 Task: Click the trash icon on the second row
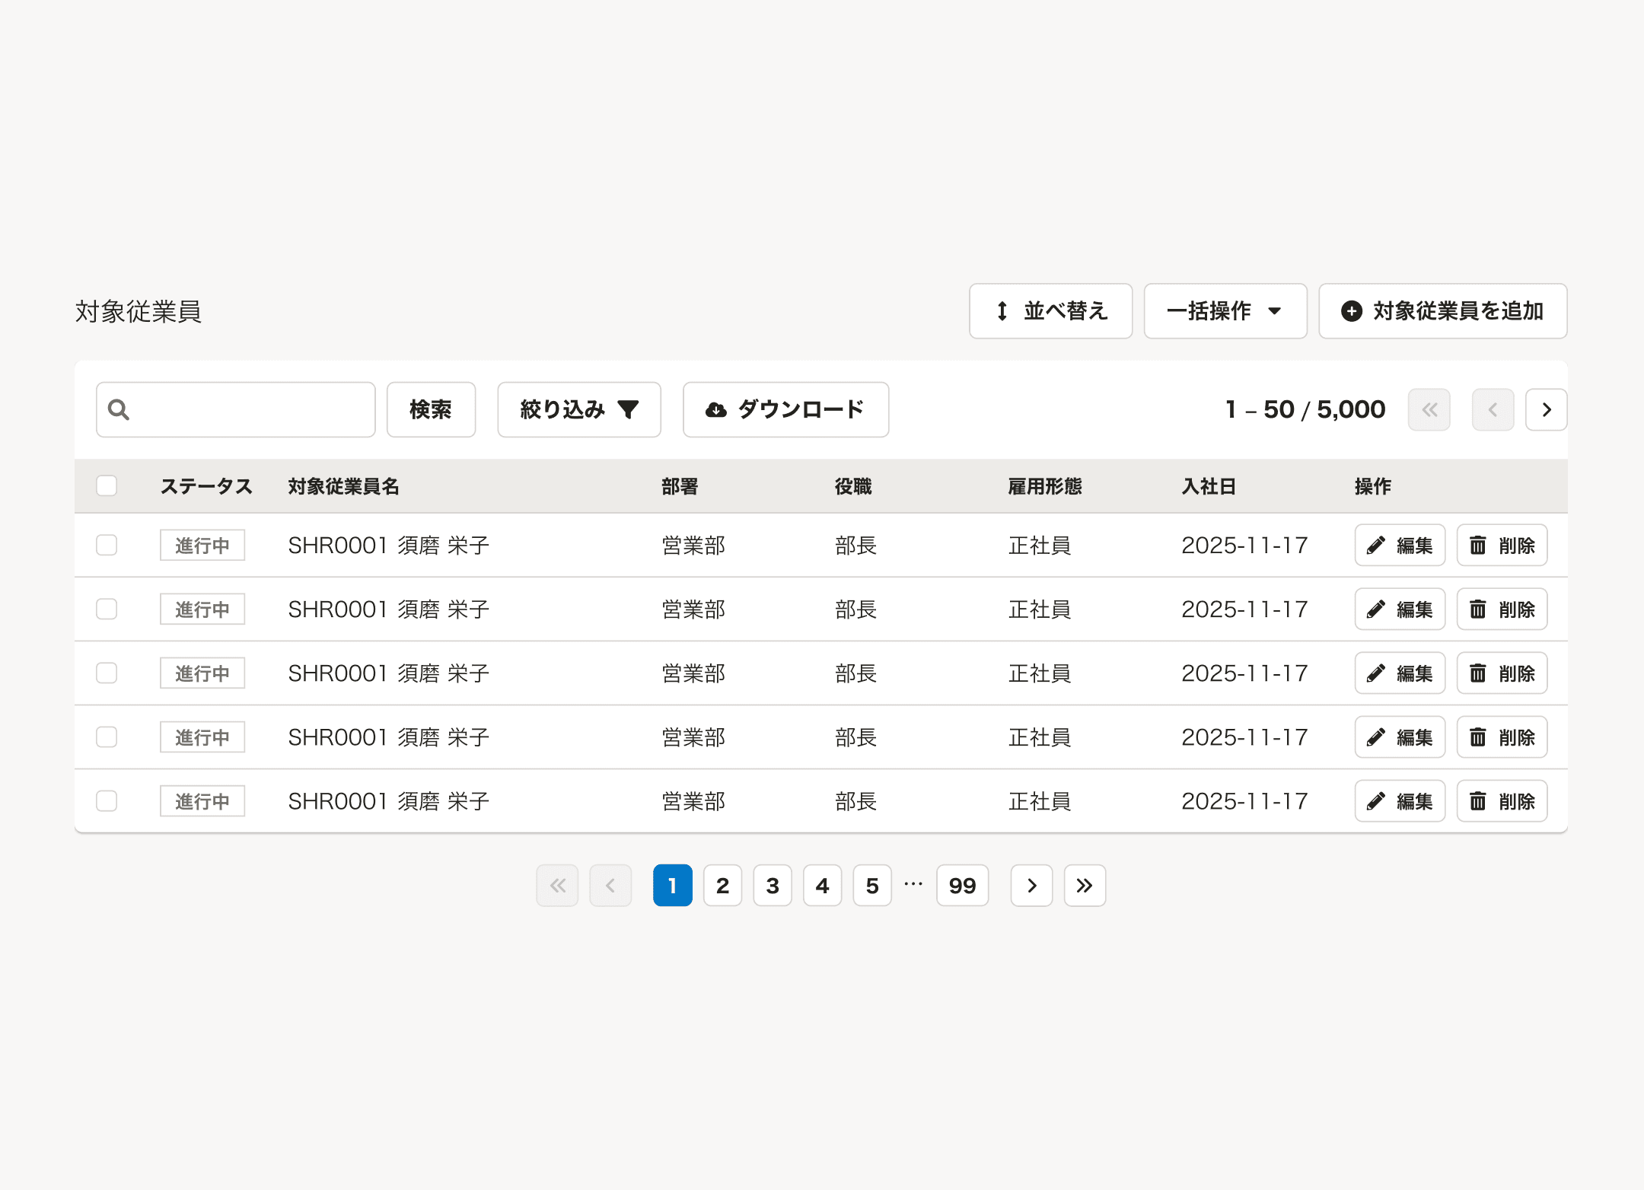click(1478, 609)
